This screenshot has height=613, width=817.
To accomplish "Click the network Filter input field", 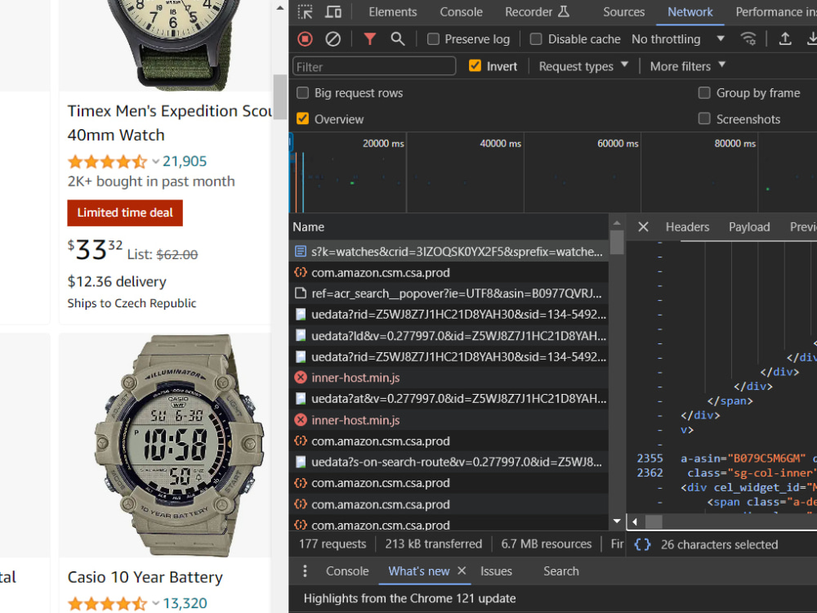I will click(x=374, y=66).
